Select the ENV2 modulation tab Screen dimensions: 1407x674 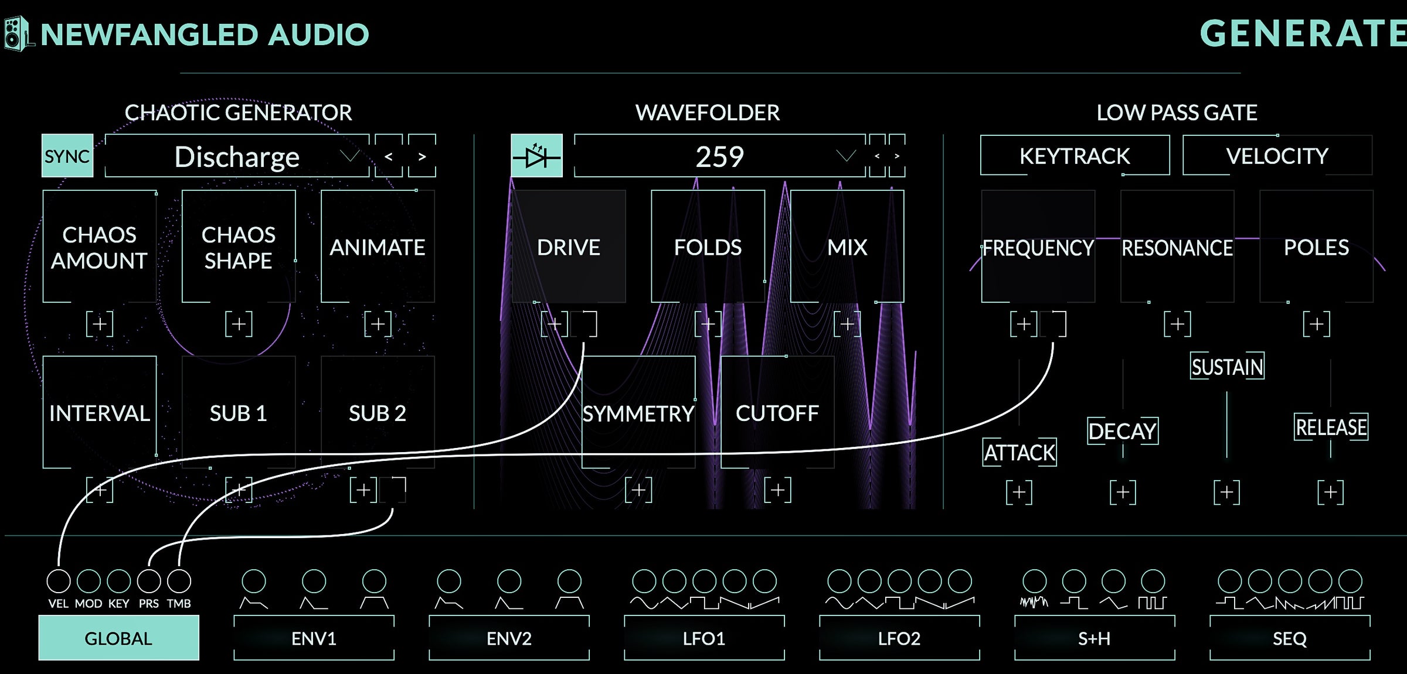509,638
